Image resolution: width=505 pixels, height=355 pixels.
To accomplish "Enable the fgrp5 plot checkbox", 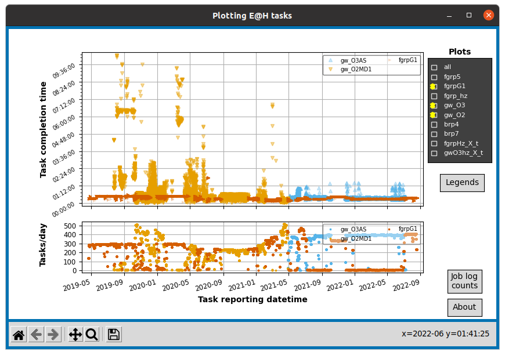I will coord(434,77).
